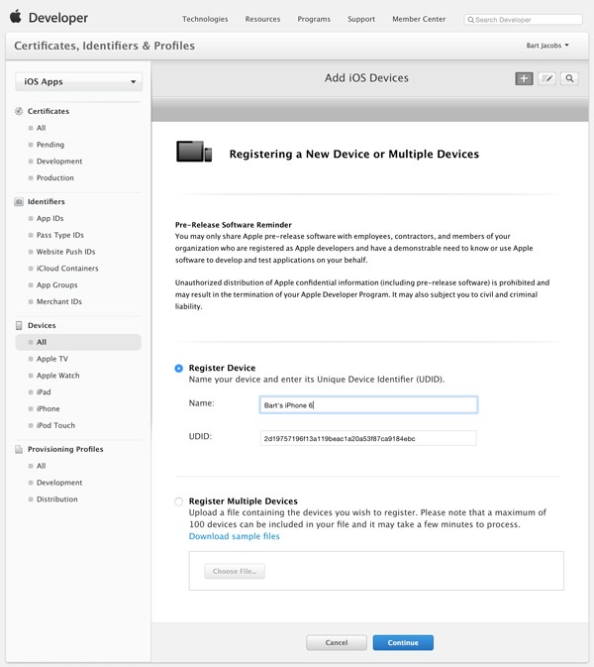The image size is (594, 667).
Task: Click the Devices section phone icon
Action: [x=19, y=325]
